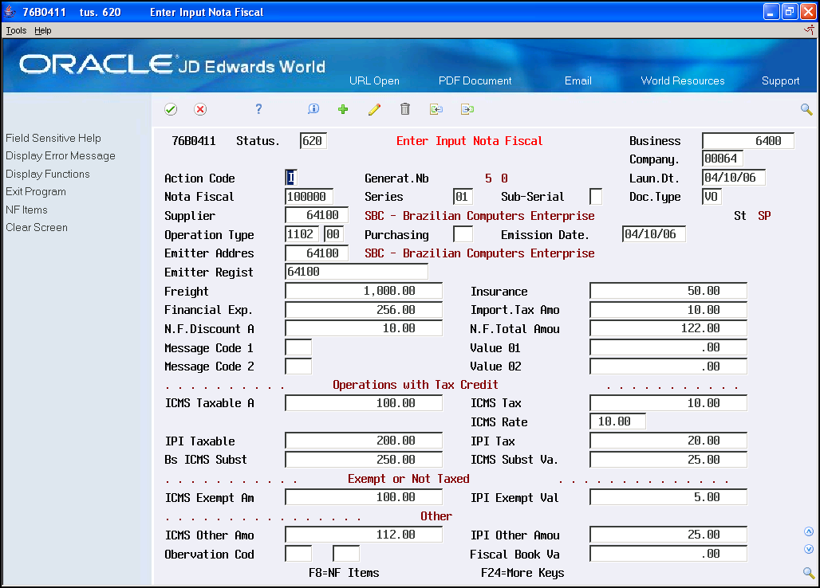
Task: Click Operation Type field 1102
Action: (x=302, y=234)
